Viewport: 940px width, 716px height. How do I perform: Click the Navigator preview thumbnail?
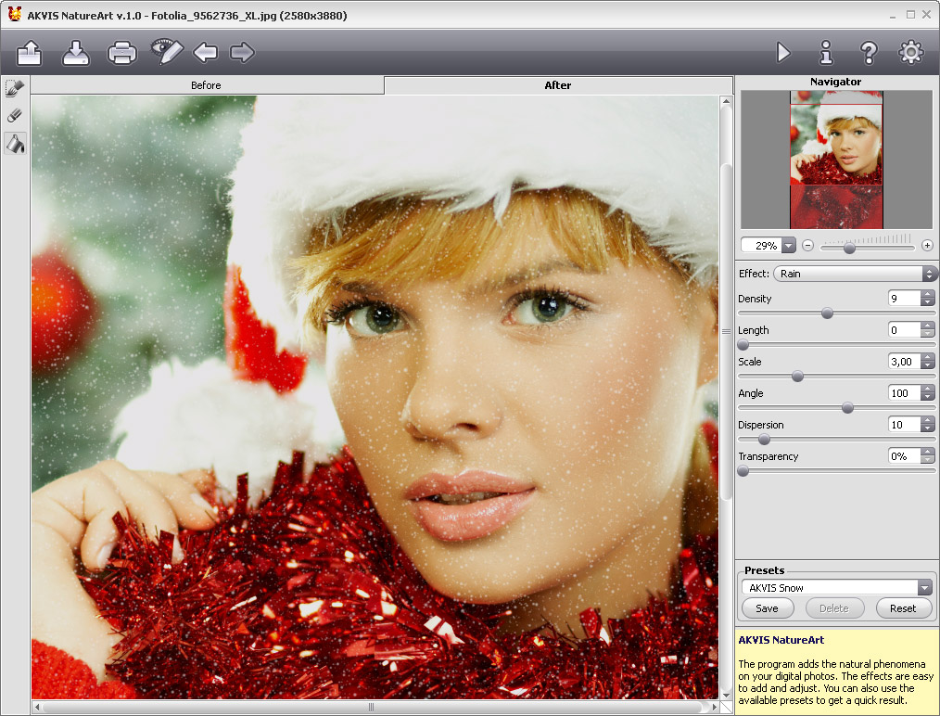(836, 160)
